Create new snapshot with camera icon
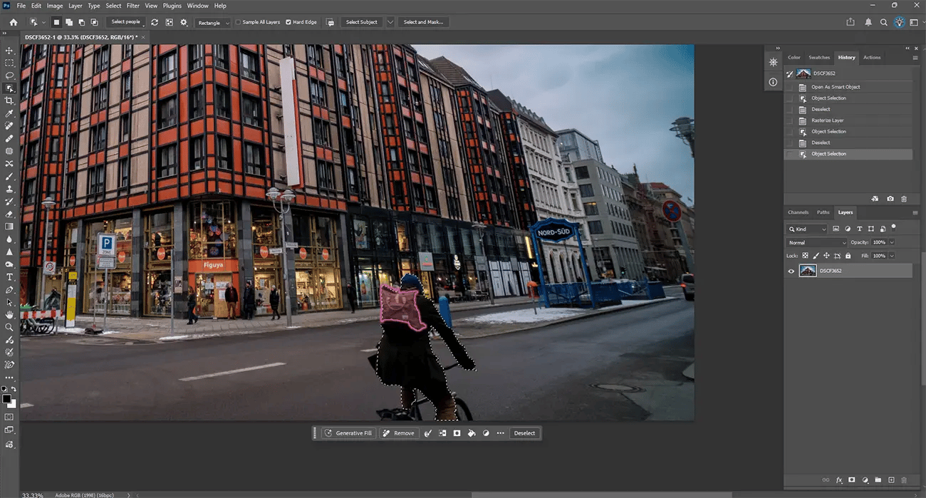926x498 pixels. (890, 199)
